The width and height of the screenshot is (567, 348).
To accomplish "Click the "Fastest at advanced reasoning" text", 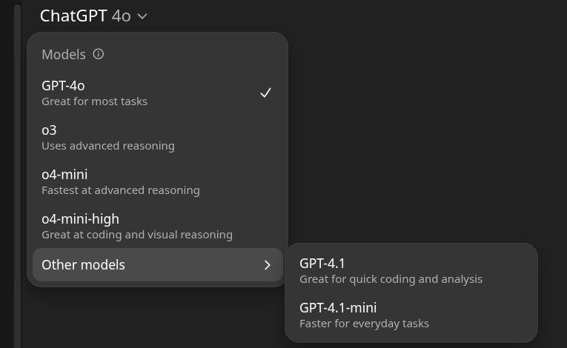I will [x=121, y=190].
